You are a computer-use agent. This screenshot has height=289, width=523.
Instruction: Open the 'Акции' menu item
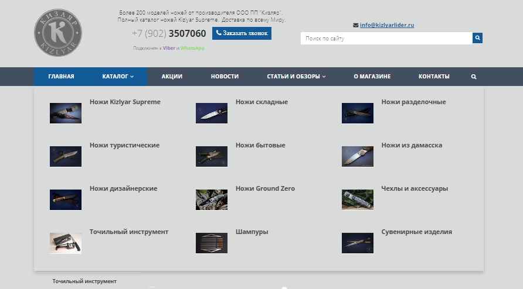[x=172, y=77]
